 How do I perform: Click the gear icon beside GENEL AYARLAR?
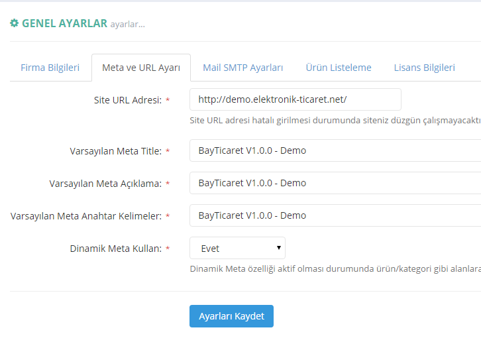point(14,23)
